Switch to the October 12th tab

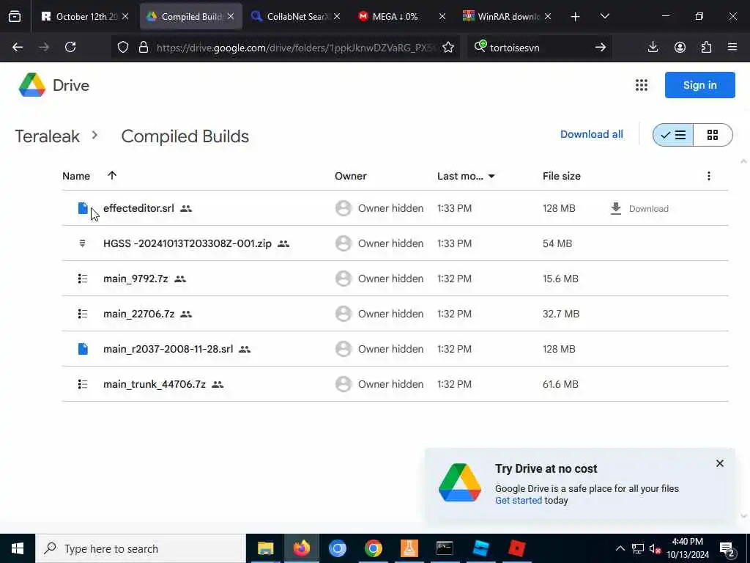pyautogui.click(x=83, y=16)
